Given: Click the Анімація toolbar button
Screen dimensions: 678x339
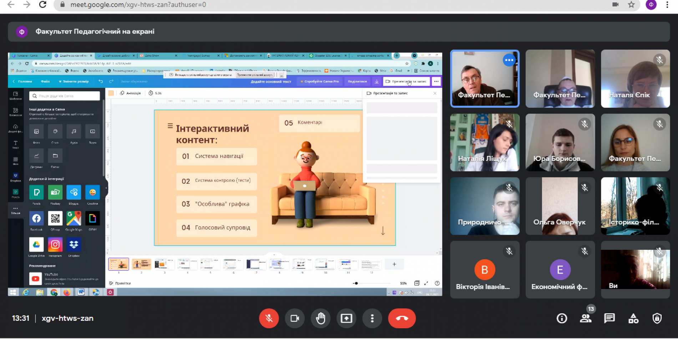Looking at the screenshot, I should 130,93.
